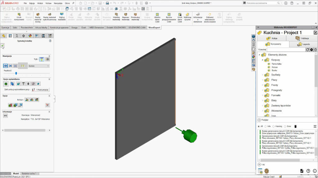Click trash icon to clear log messages

pyautogui.click(x=295, y=126)
